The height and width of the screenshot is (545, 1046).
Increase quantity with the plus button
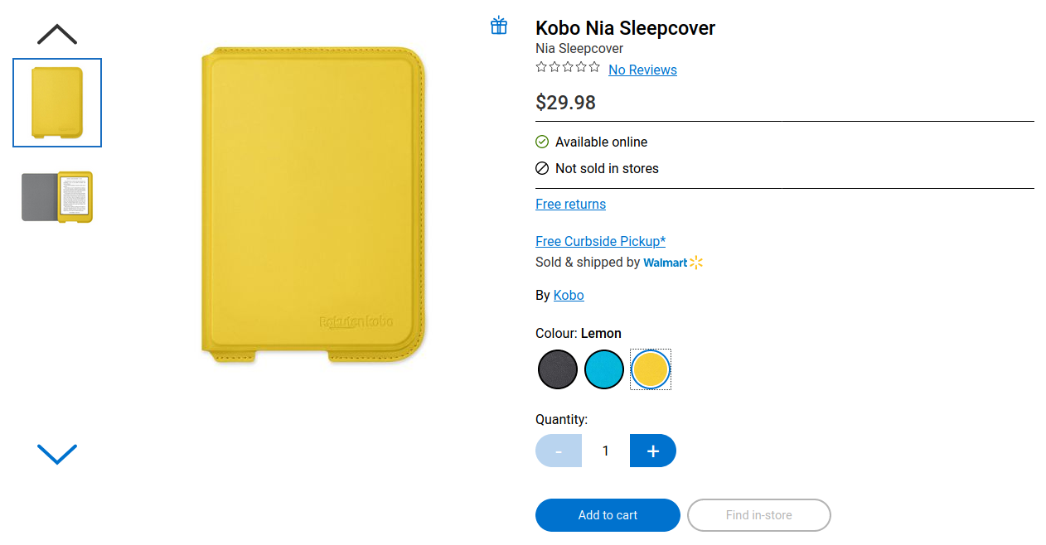coord(653,451)
